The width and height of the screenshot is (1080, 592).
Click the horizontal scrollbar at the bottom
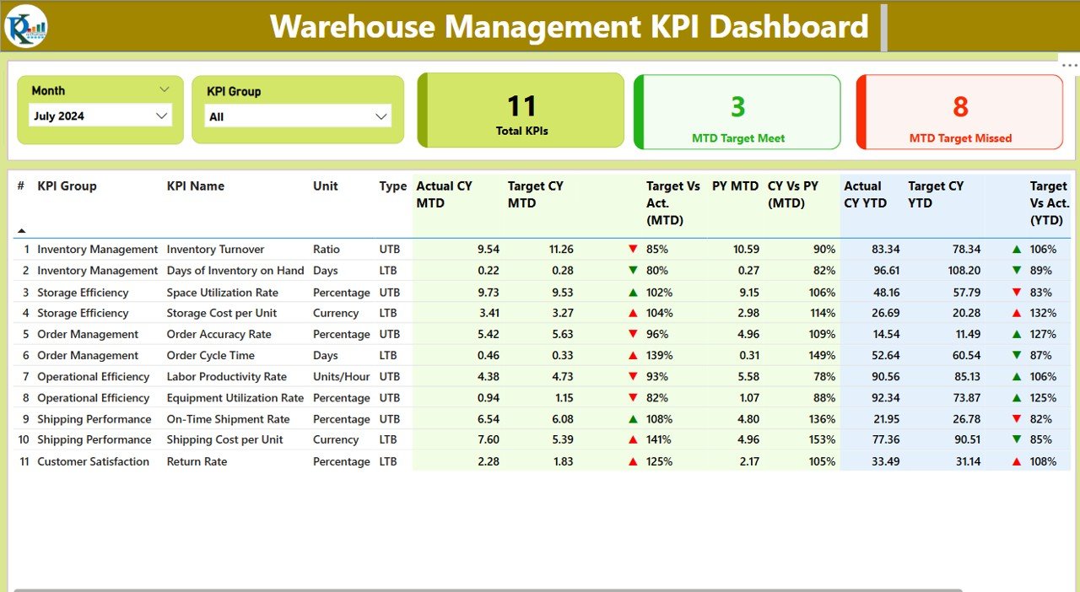488,589
